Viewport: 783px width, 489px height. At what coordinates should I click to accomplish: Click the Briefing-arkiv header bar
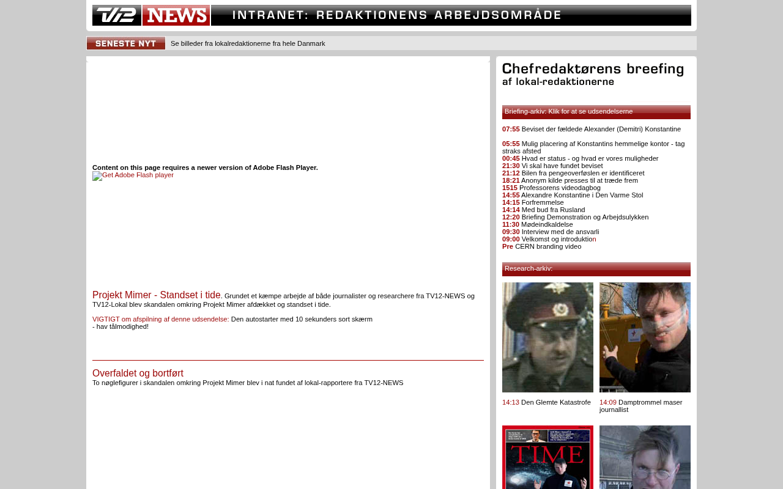(x=596, y=112)
